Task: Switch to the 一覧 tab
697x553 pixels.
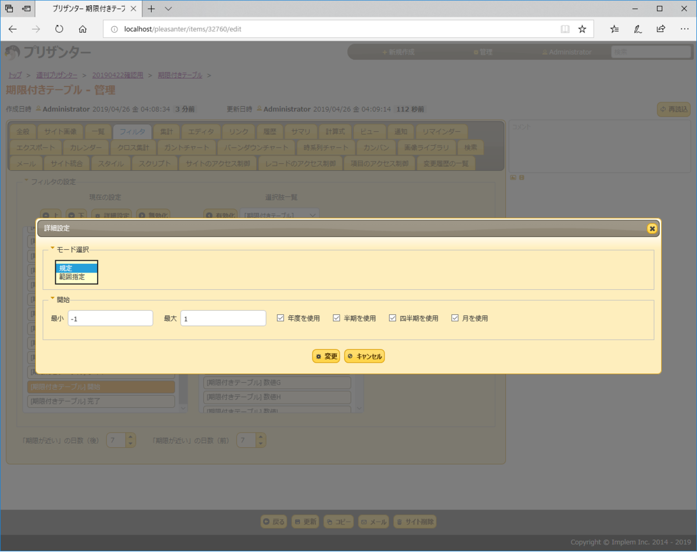Action: click(x=98, y=132)
